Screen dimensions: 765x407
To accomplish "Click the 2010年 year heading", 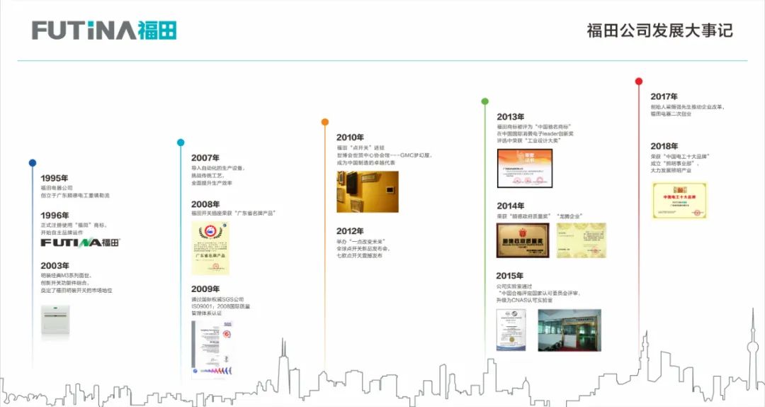I will click(x=350, y=138).
